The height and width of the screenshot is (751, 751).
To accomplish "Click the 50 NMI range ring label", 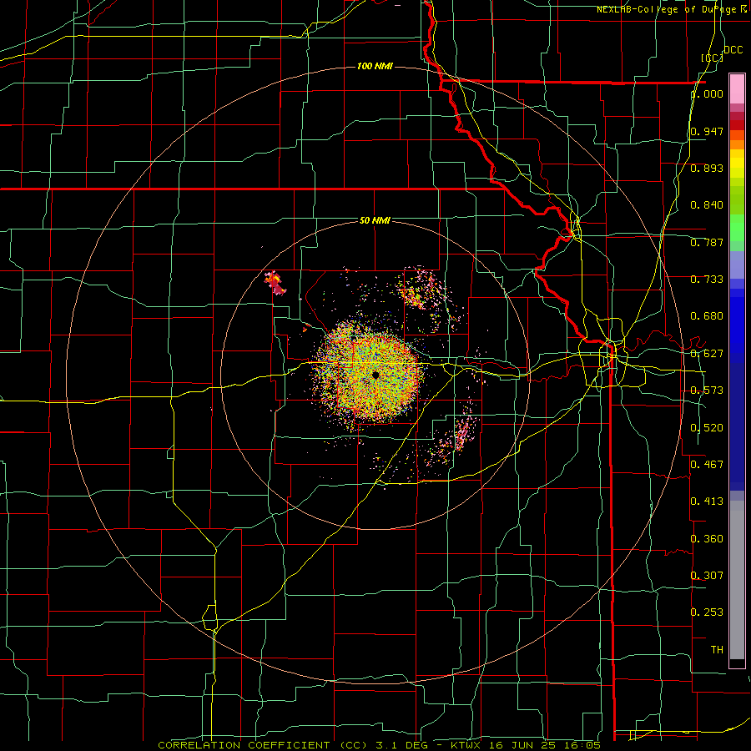I will 375,220.
